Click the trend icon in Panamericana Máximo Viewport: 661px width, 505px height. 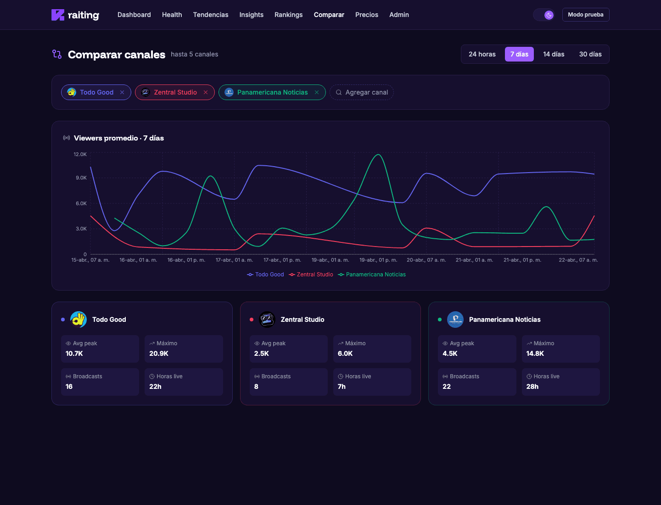click(529, 343)
